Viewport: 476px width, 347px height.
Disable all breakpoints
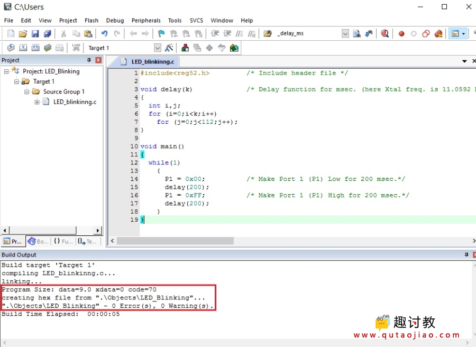point(426,33)
